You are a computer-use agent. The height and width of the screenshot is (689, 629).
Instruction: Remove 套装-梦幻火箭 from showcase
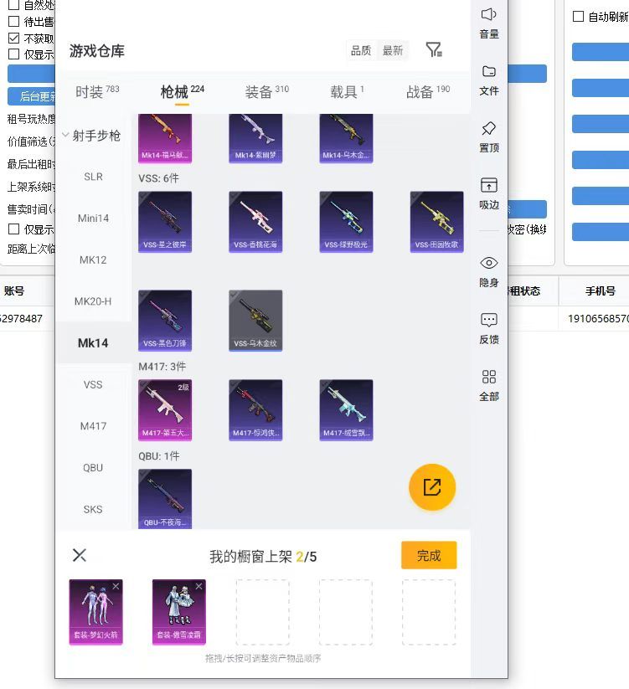click(116, 586)
